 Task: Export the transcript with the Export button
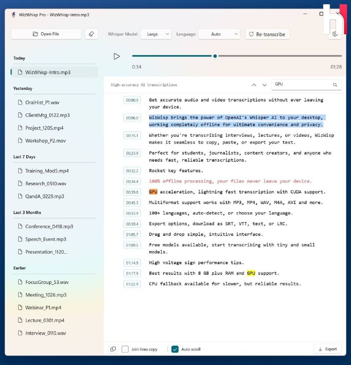coord(327,349)
